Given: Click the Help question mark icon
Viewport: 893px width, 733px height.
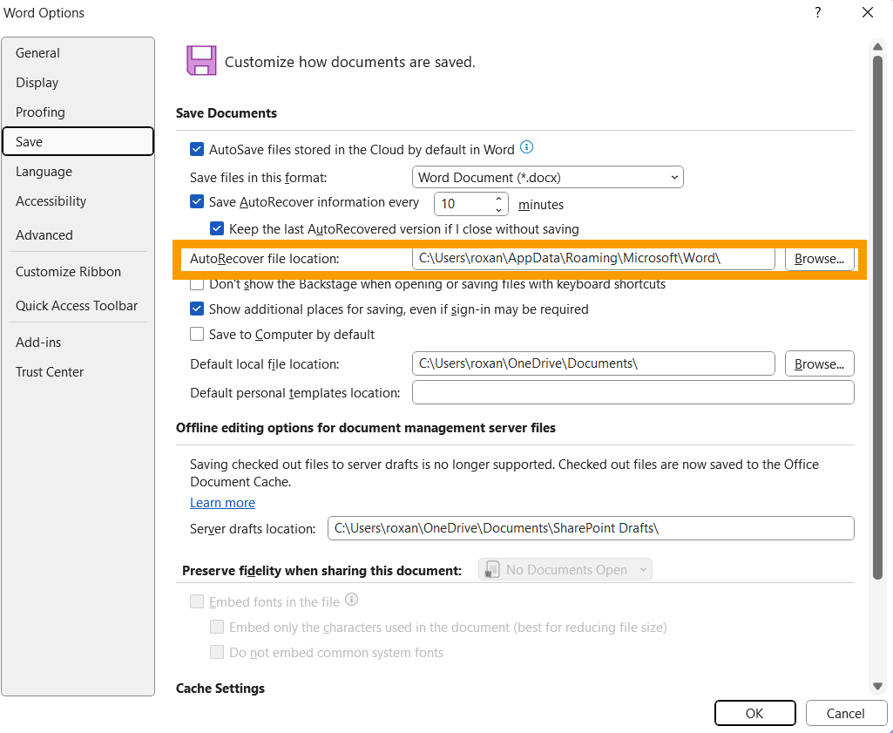Looking at the screenshot, I should 817,12.
